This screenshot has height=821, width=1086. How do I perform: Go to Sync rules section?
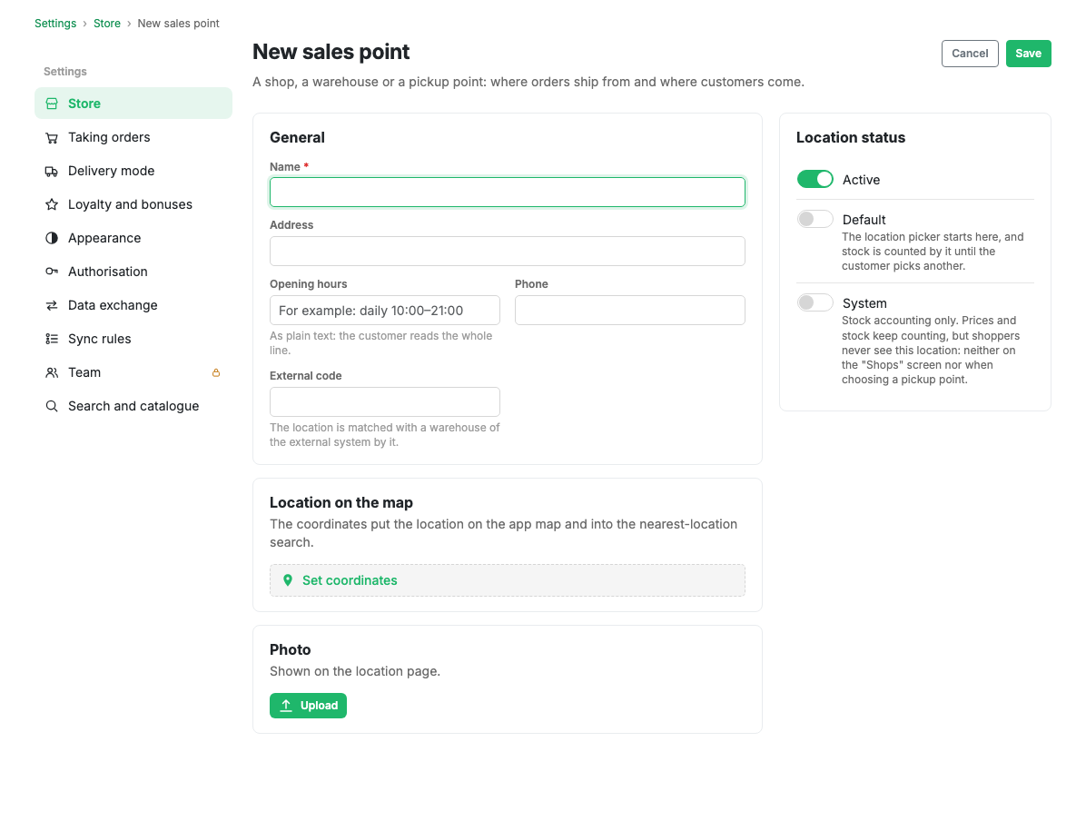coord(133,339)
